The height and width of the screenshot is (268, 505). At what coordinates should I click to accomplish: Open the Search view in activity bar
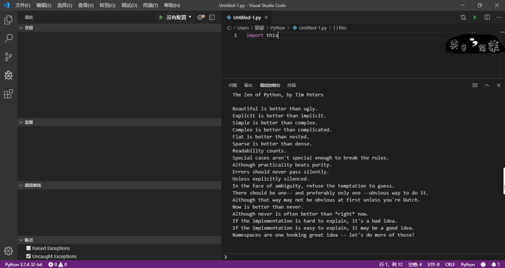[x=8, y=38]
